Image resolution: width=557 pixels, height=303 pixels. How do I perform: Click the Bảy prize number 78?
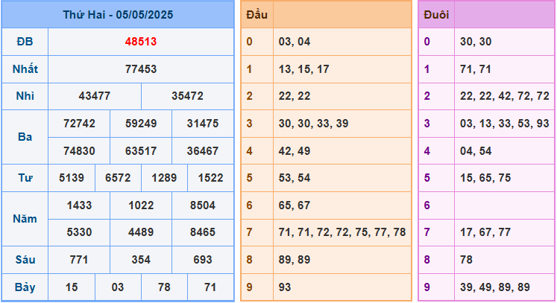(164, 287)
